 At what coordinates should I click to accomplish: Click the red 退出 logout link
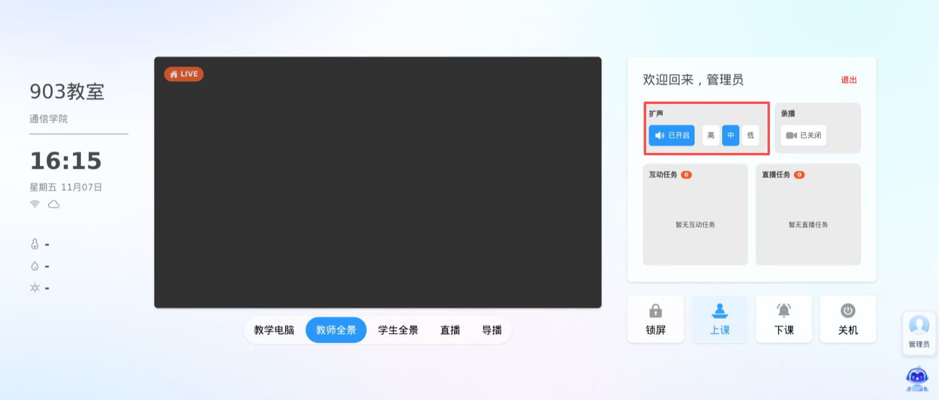coord(848,80)
